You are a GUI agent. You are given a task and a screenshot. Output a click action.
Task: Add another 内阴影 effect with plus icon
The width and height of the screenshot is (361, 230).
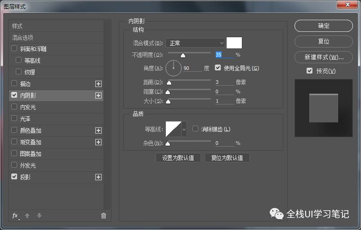[x=98, y=95]
